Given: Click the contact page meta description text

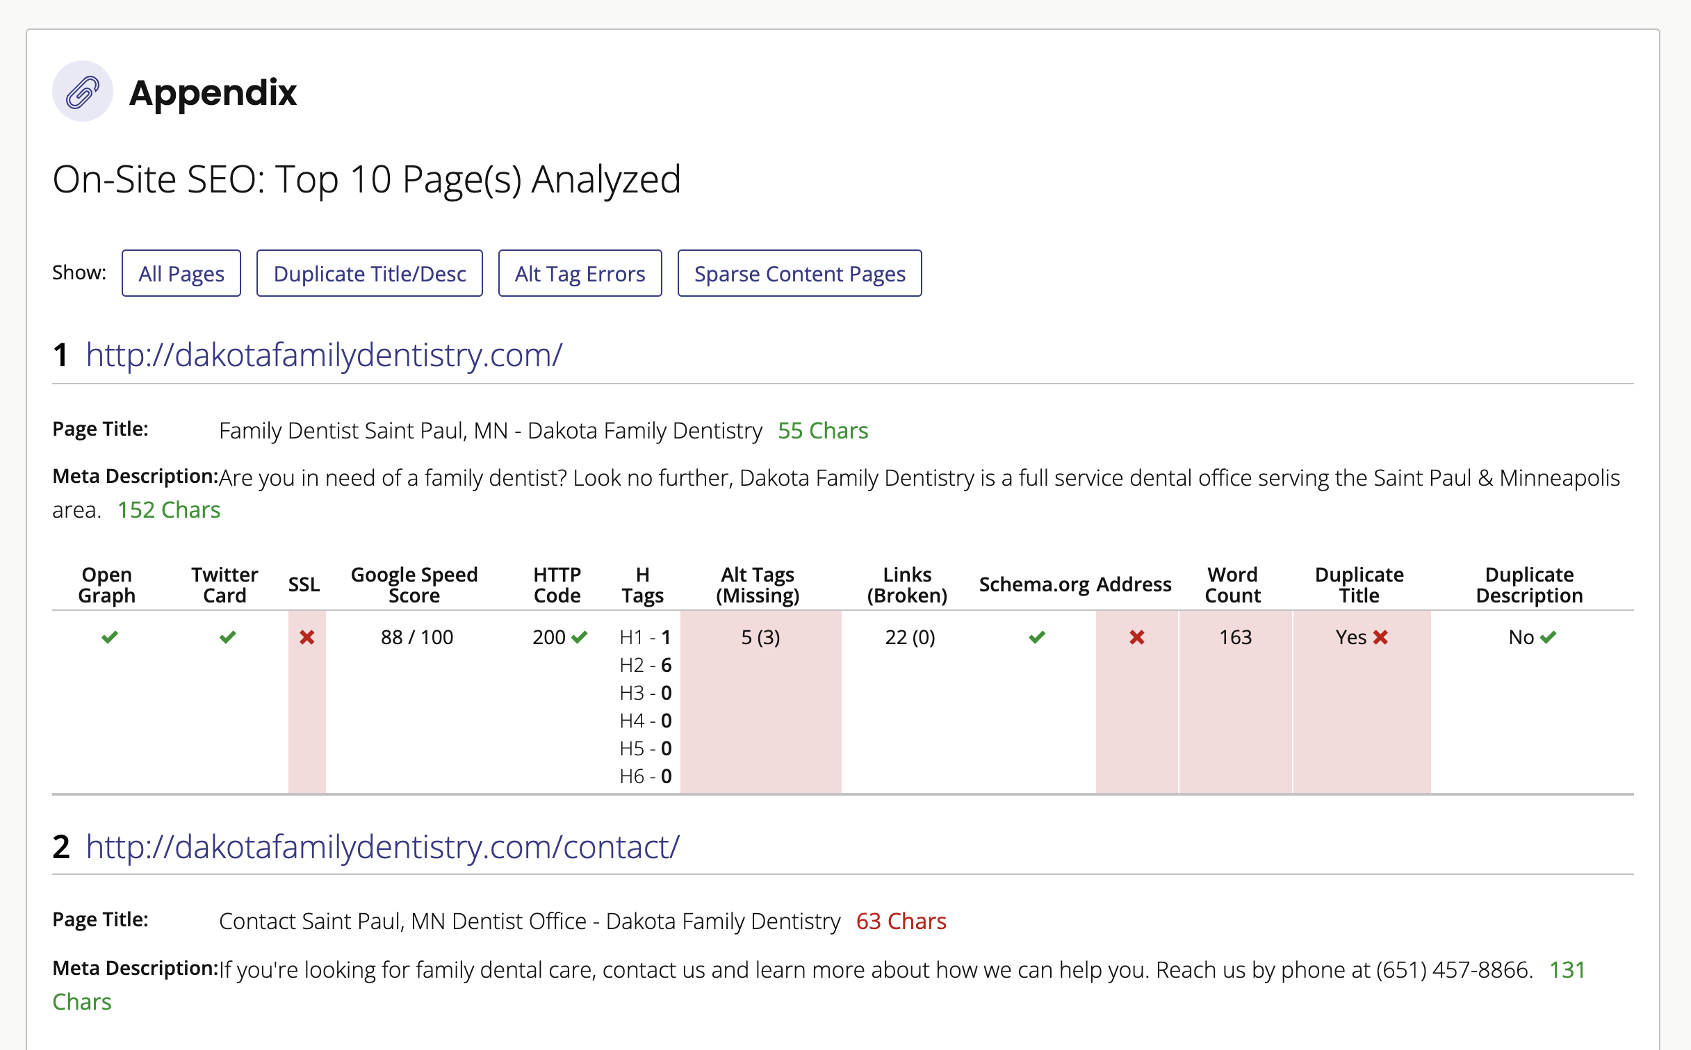Looking at the screenshot, I should pyautogui.click(x=876, y=970).
